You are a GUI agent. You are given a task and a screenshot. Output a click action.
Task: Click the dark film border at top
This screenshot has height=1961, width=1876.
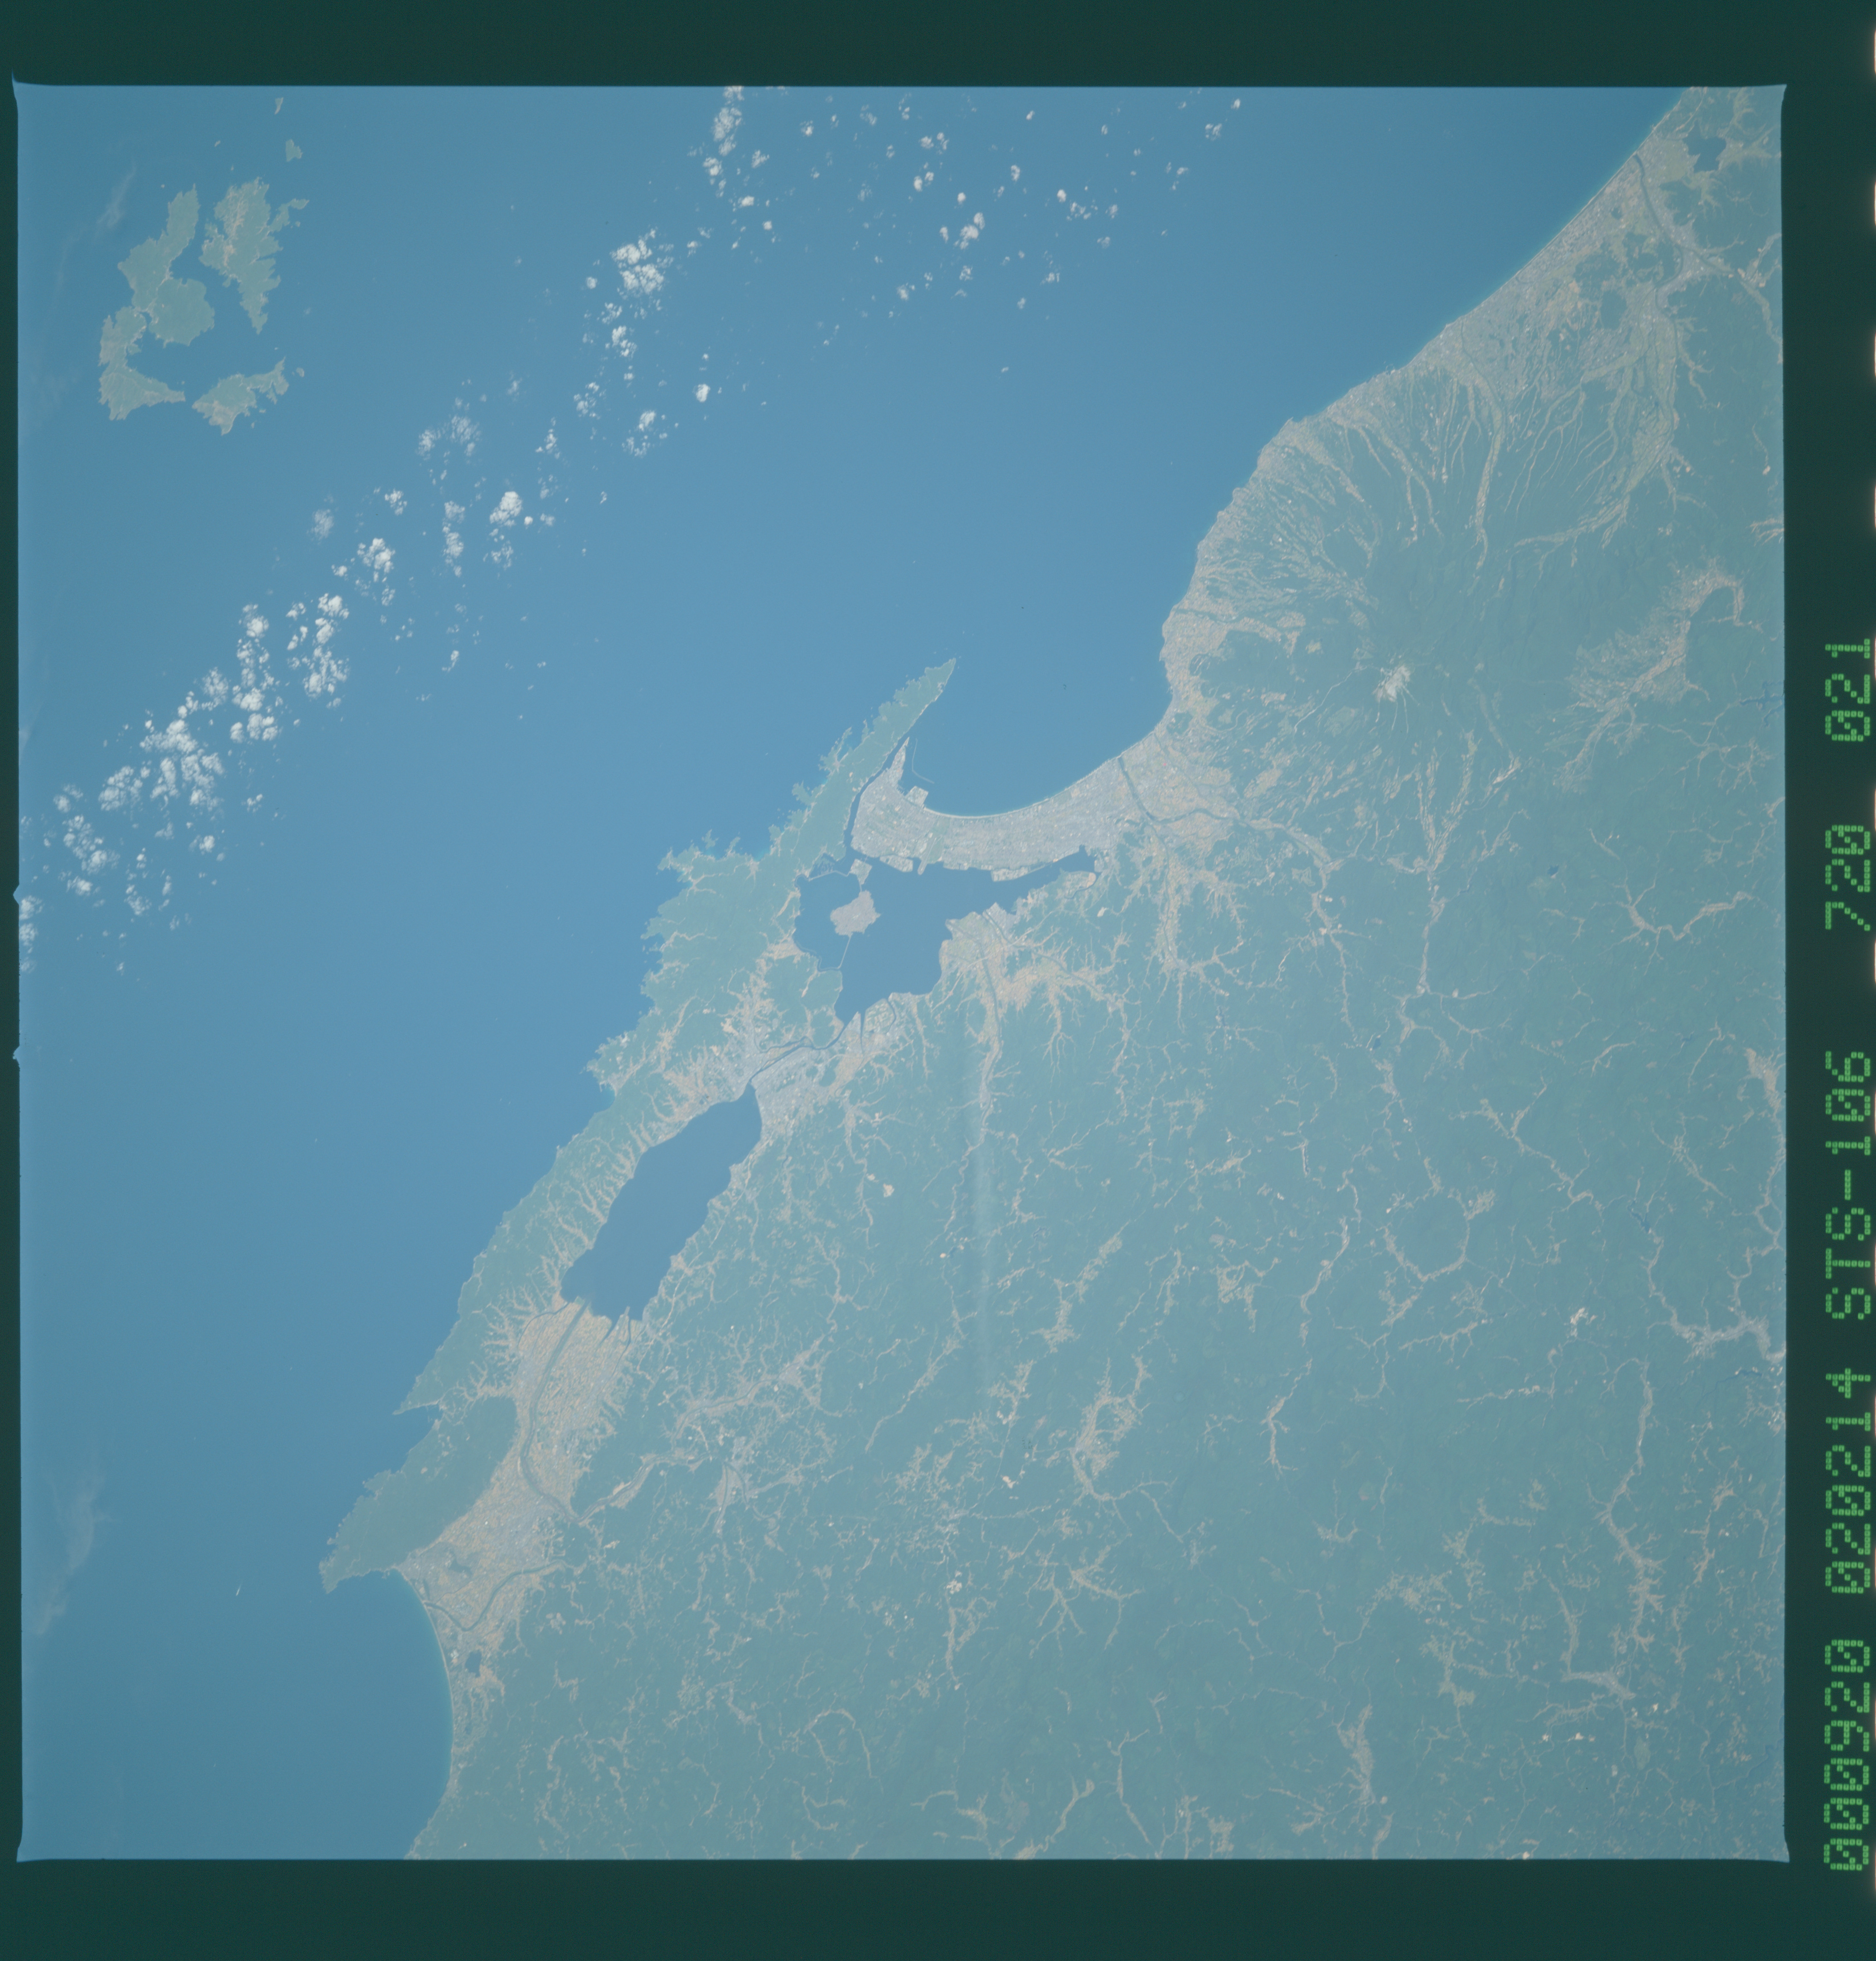click(900, 40)
